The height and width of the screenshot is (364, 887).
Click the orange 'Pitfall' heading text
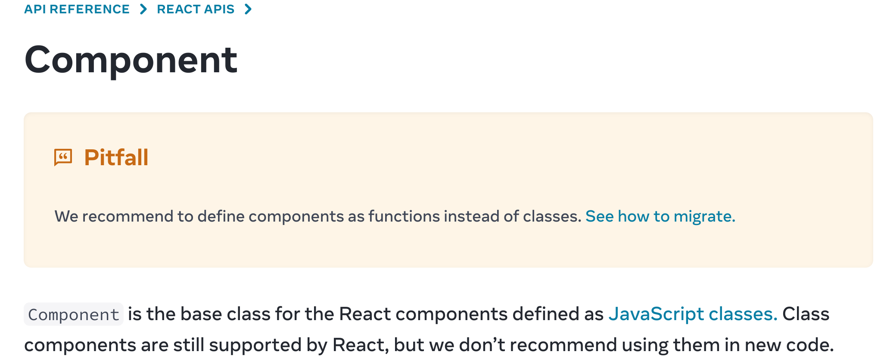coord(116,157)
